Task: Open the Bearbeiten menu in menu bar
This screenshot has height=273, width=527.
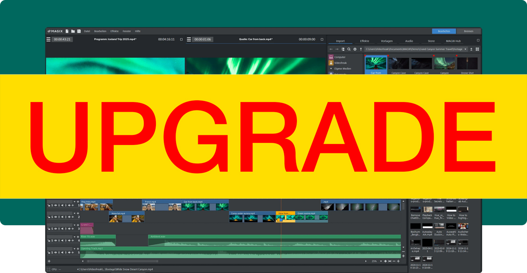Action: coord(100,31)
